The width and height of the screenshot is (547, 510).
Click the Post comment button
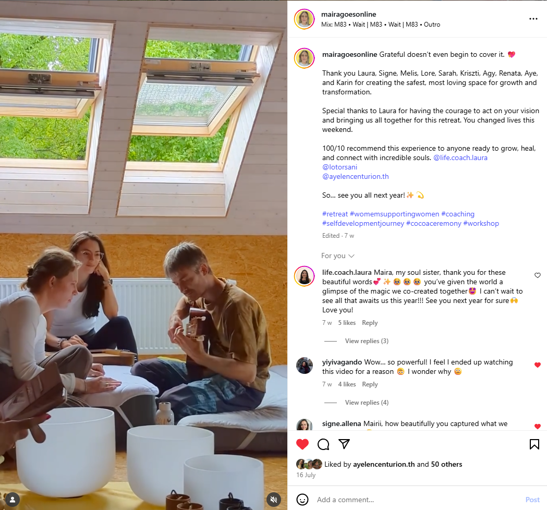tap(532, 500)
